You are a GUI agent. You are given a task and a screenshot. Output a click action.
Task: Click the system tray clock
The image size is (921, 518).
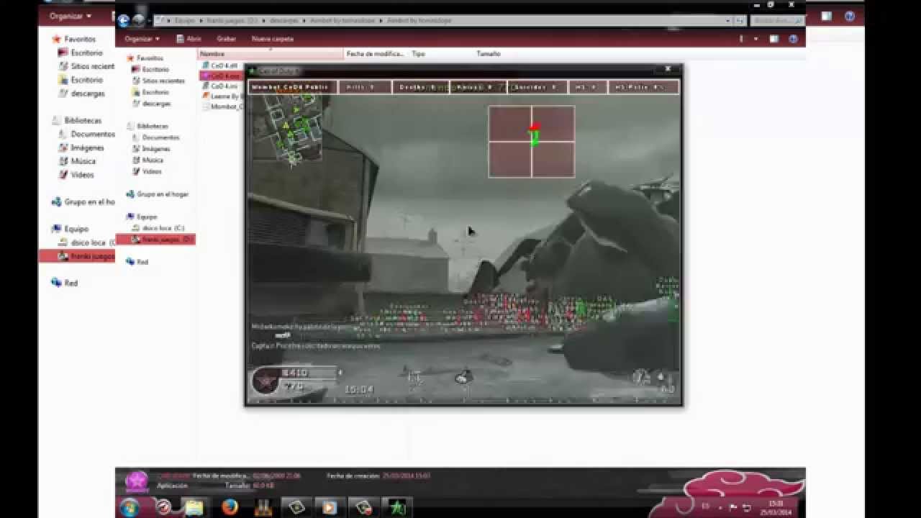(776, 507)
